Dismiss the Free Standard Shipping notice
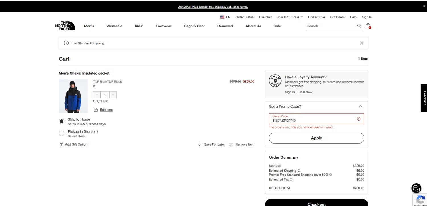This screenshot has width=427, height=206. tap(362, 43)
